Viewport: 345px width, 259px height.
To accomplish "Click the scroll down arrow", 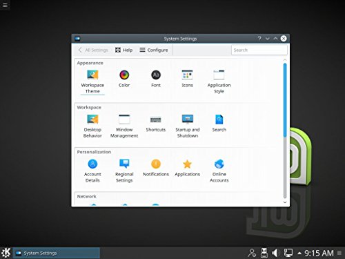I will tap(285, 202).
